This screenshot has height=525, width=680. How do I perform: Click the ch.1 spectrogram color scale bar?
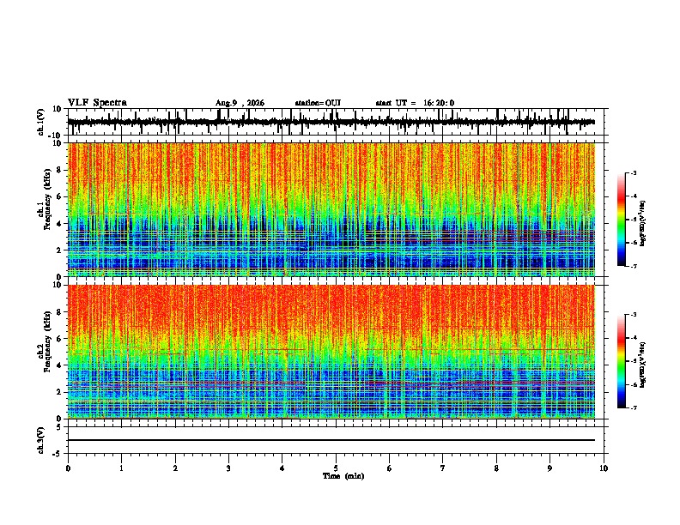(x=622, y=220)
